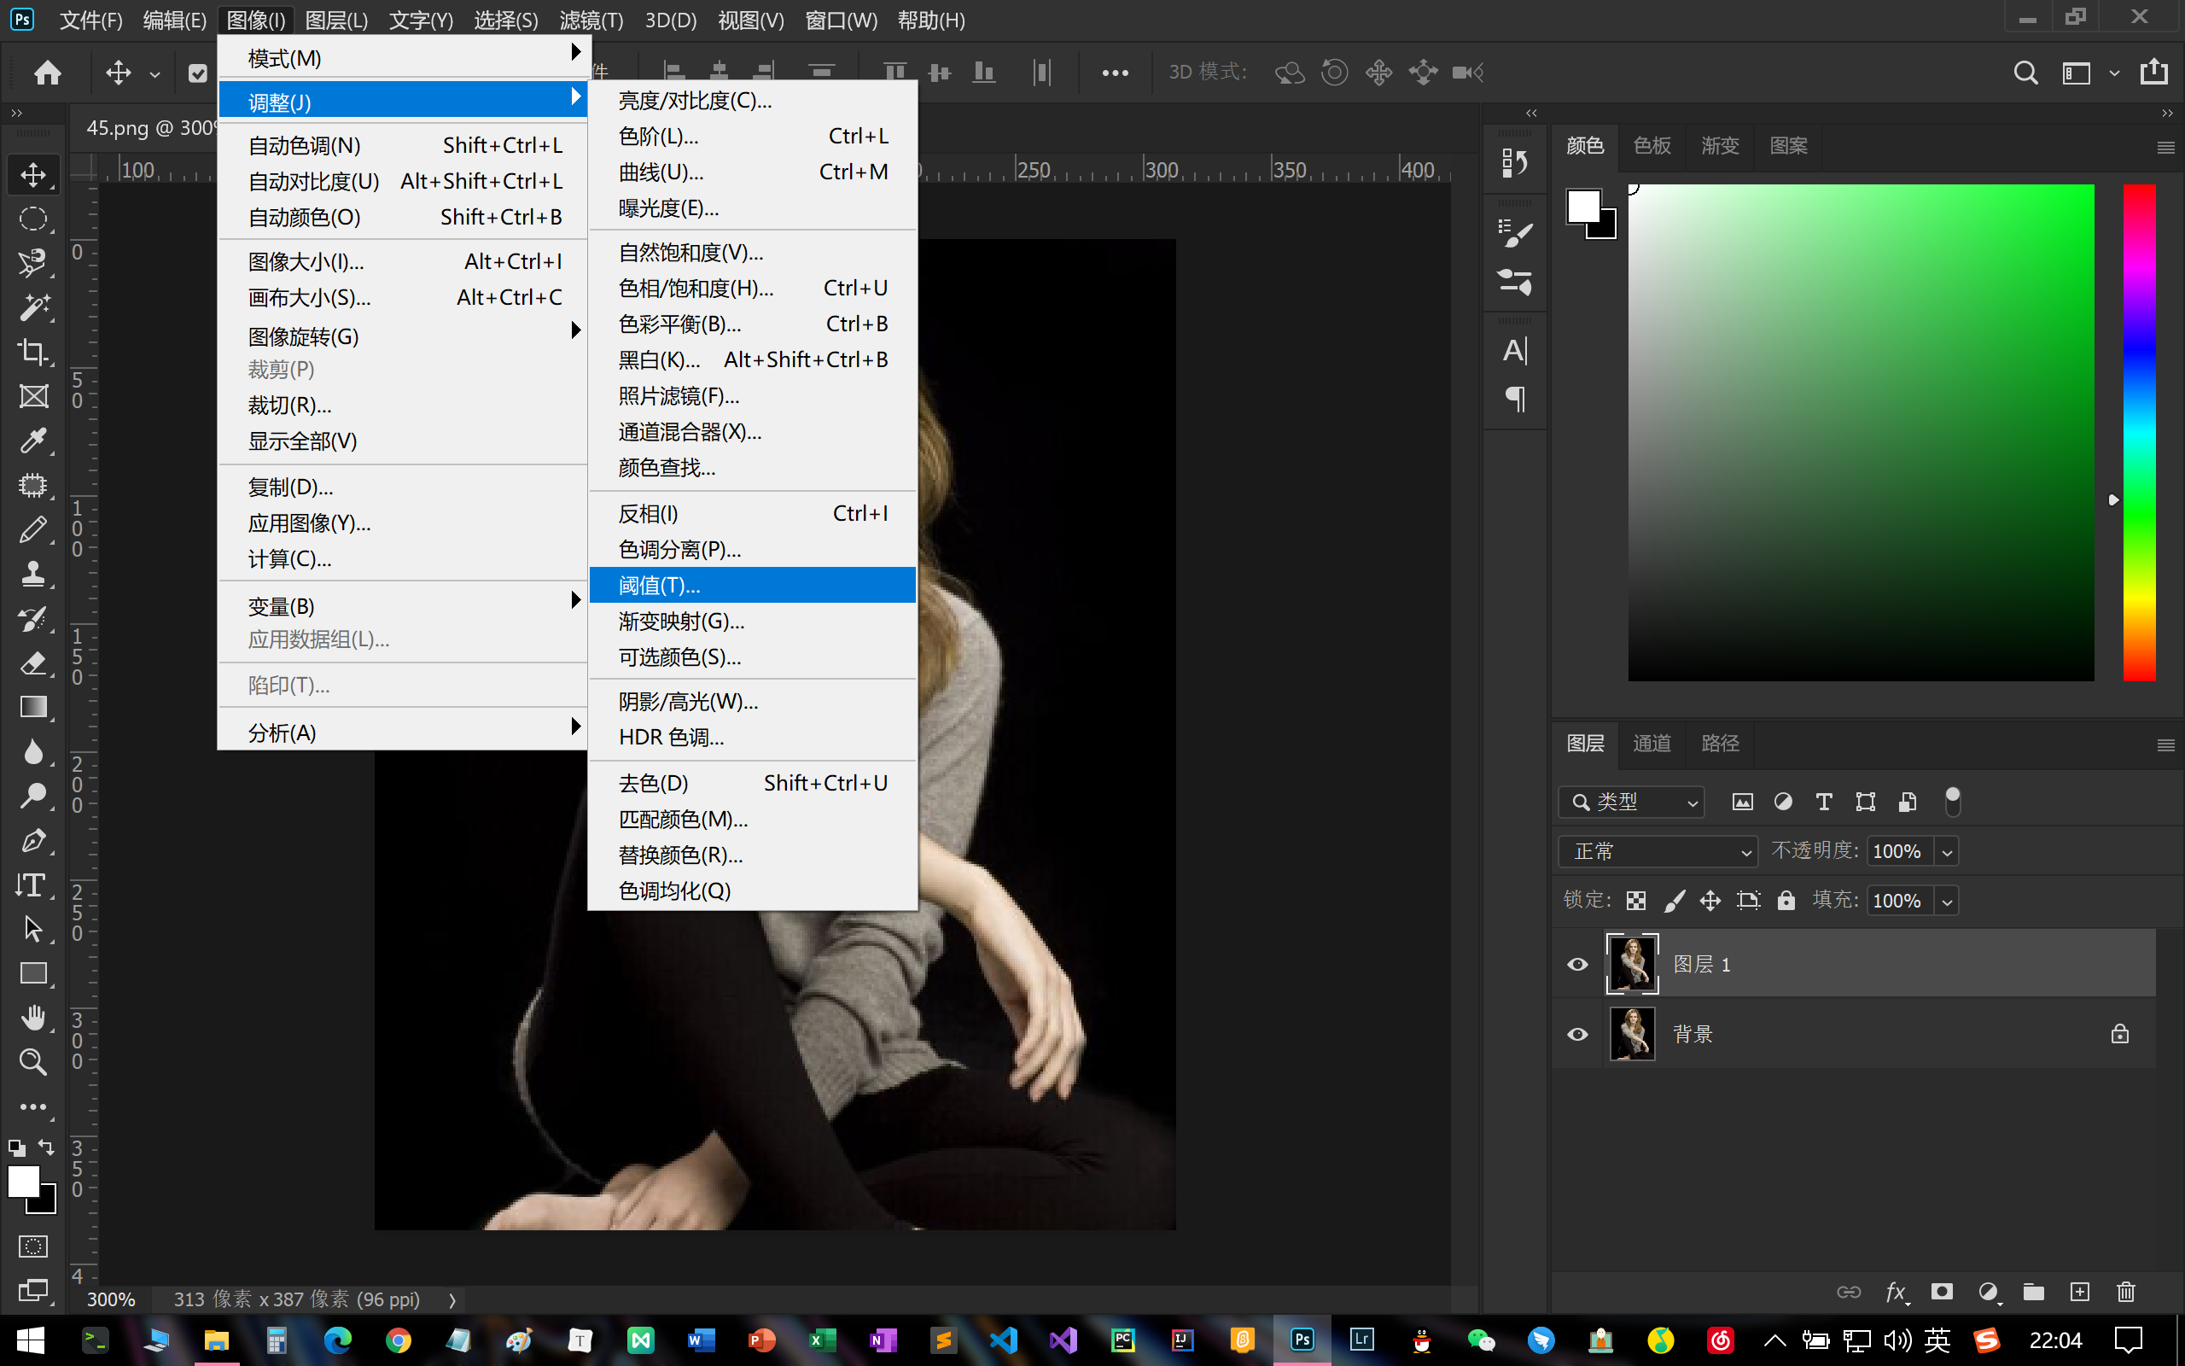Select the Brush tool
Image resolution: width=2185 pixels, height=1366 pixels.
click(x=33, y=529)
